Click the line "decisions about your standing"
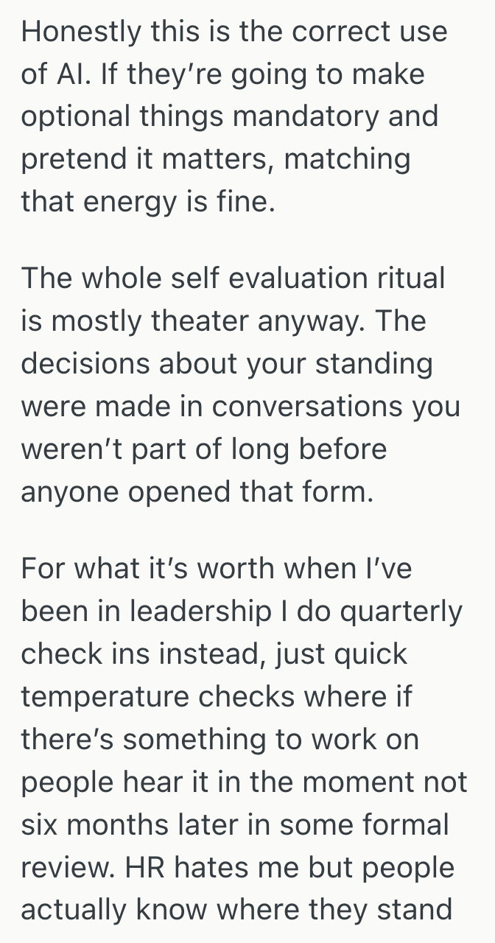This screenshot has width=495, height=943. tap(226, 364)
